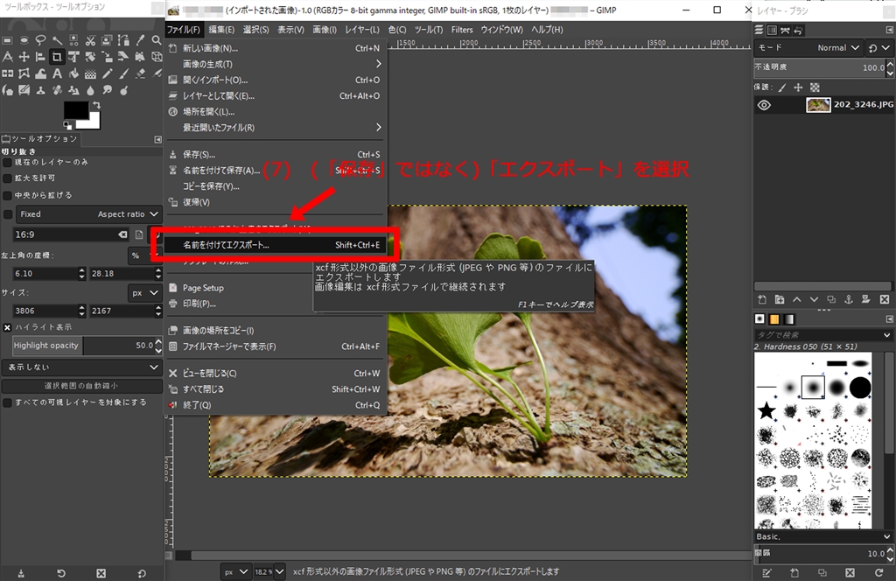Create new layer group in Layers panel

(x=780, y=299)
